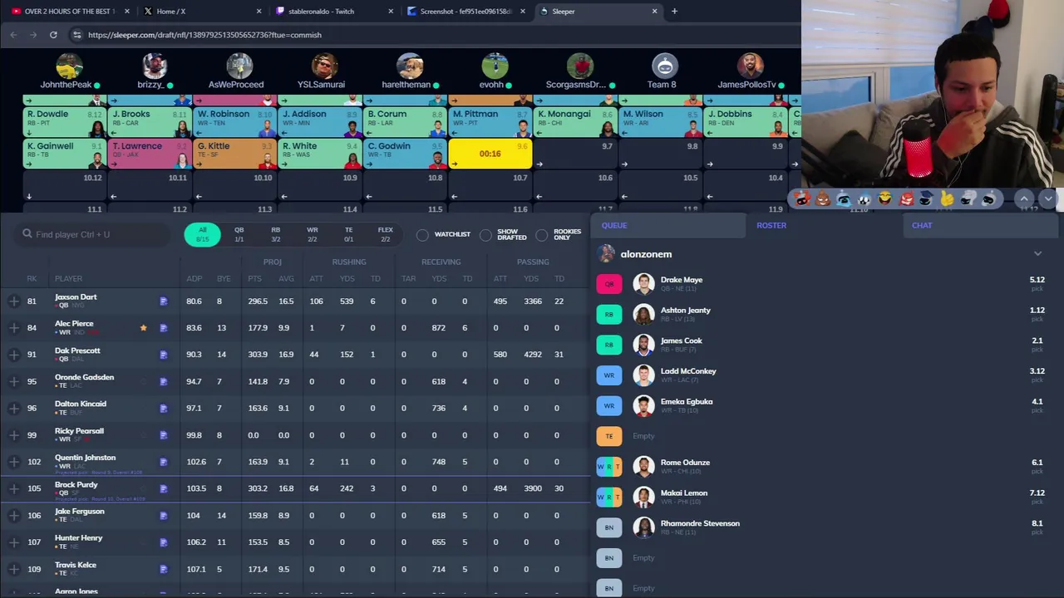Filter players by WR position
The image size is (1064, 598).
pos(312,234)
